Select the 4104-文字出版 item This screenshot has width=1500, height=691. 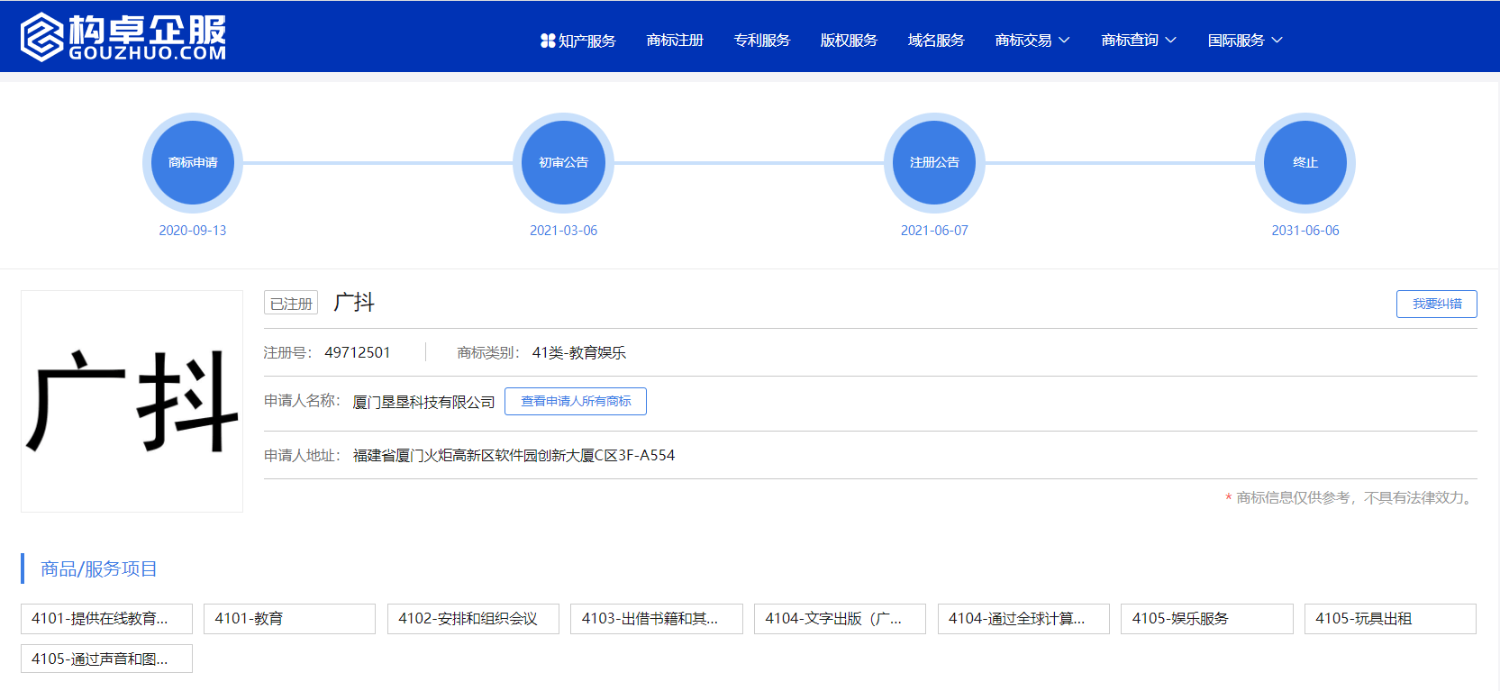coord(840,619)
